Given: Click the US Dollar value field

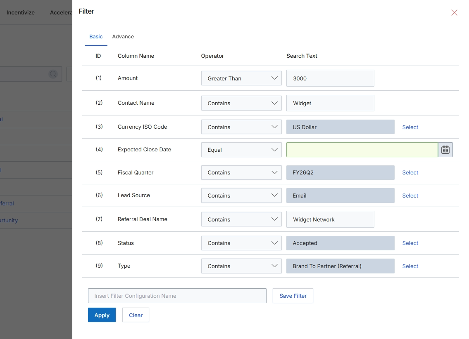Looking at the screenshot, I should tap(340, 127).
